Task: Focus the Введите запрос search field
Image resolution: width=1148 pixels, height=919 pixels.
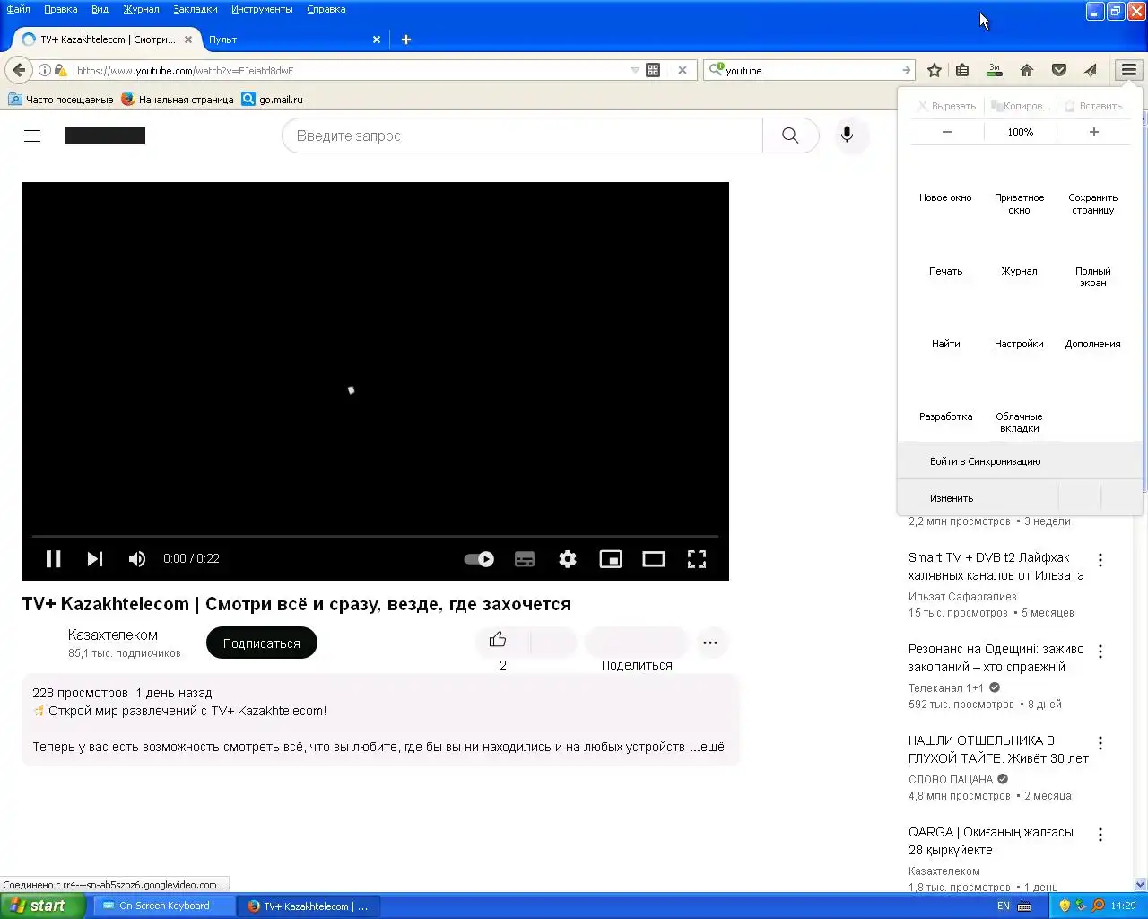Action: (522, 136)
